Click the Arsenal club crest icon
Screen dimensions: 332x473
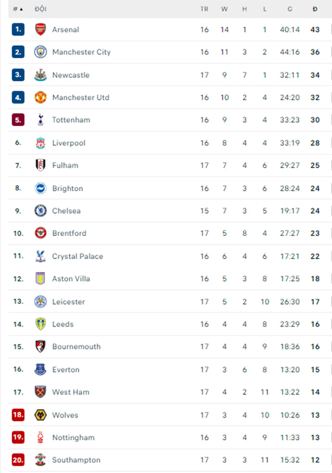pos(40,29)
